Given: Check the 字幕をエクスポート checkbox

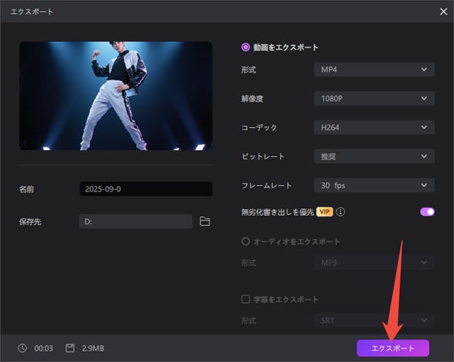Looking at the screenshot, I should coord(246,299).
